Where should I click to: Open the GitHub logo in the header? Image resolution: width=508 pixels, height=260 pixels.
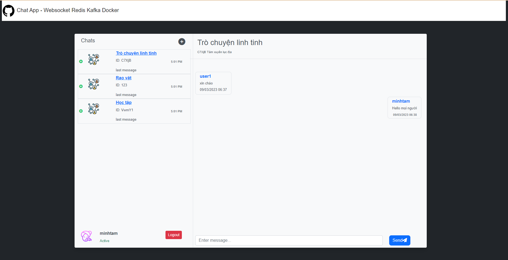pyautogui.click(x=9, y=11)
